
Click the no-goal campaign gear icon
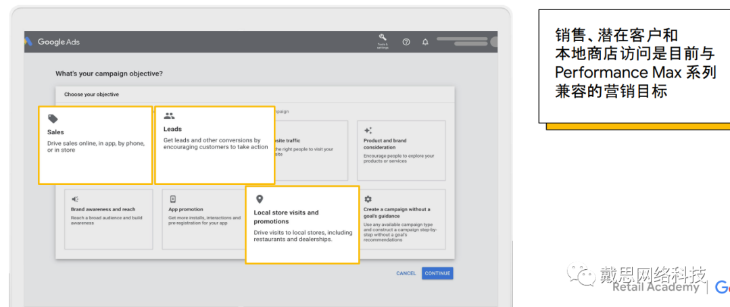coord(368,199)
